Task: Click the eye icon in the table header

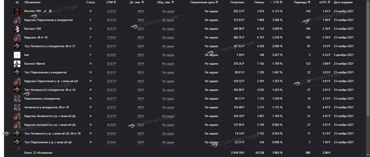Action: point(17,2)
